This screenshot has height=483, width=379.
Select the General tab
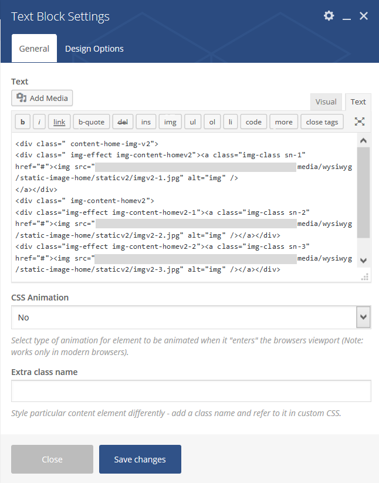(x=34, y=48)
